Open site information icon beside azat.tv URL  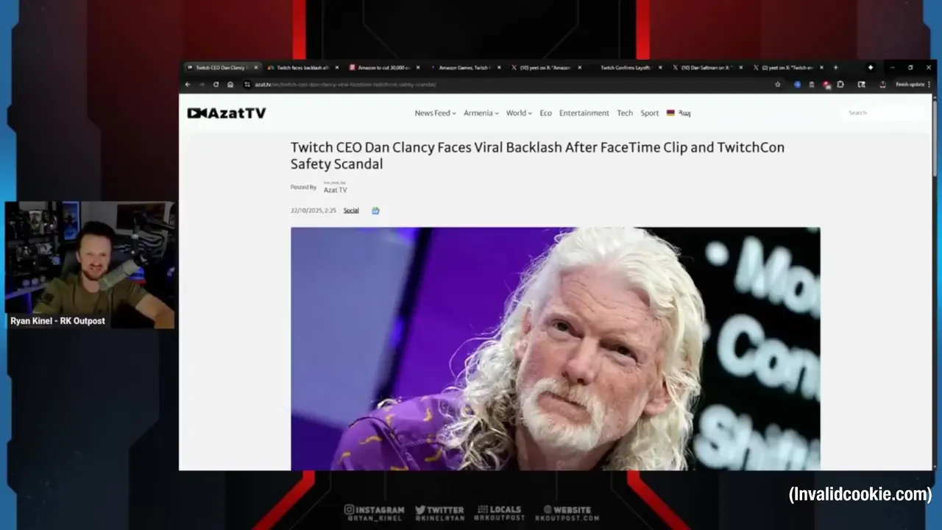point(247,85)
